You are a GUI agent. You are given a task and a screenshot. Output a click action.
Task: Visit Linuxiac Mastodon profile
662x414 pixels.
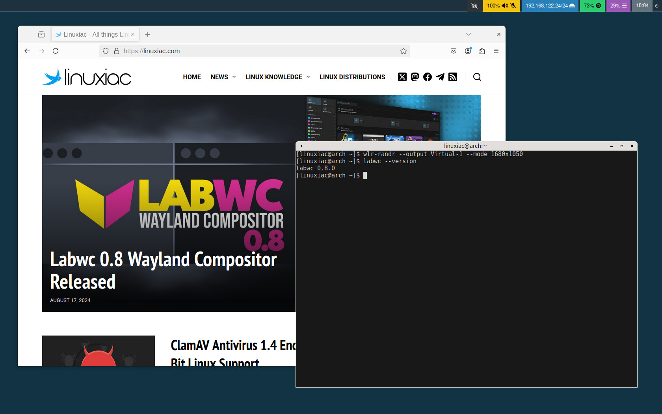pos(415,77)
